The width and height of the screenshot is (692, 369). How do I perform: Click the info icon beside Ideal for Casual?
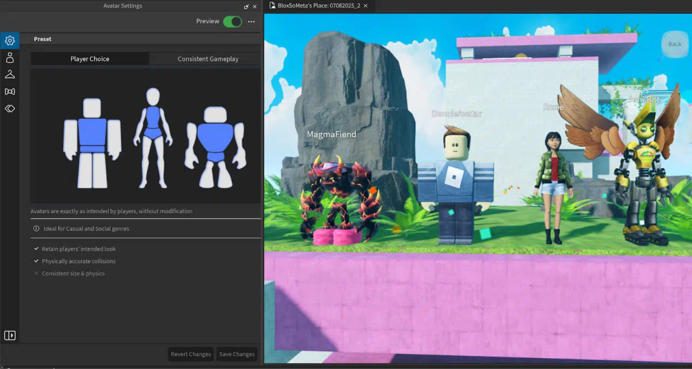coord(36,229)
